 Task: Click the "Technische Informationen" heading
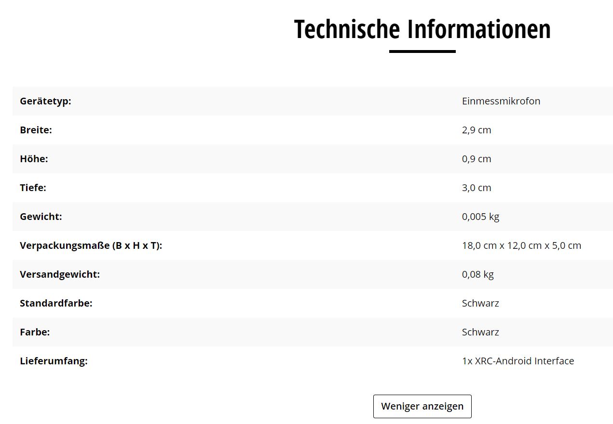pyautogui.click(x=422, y=29)
